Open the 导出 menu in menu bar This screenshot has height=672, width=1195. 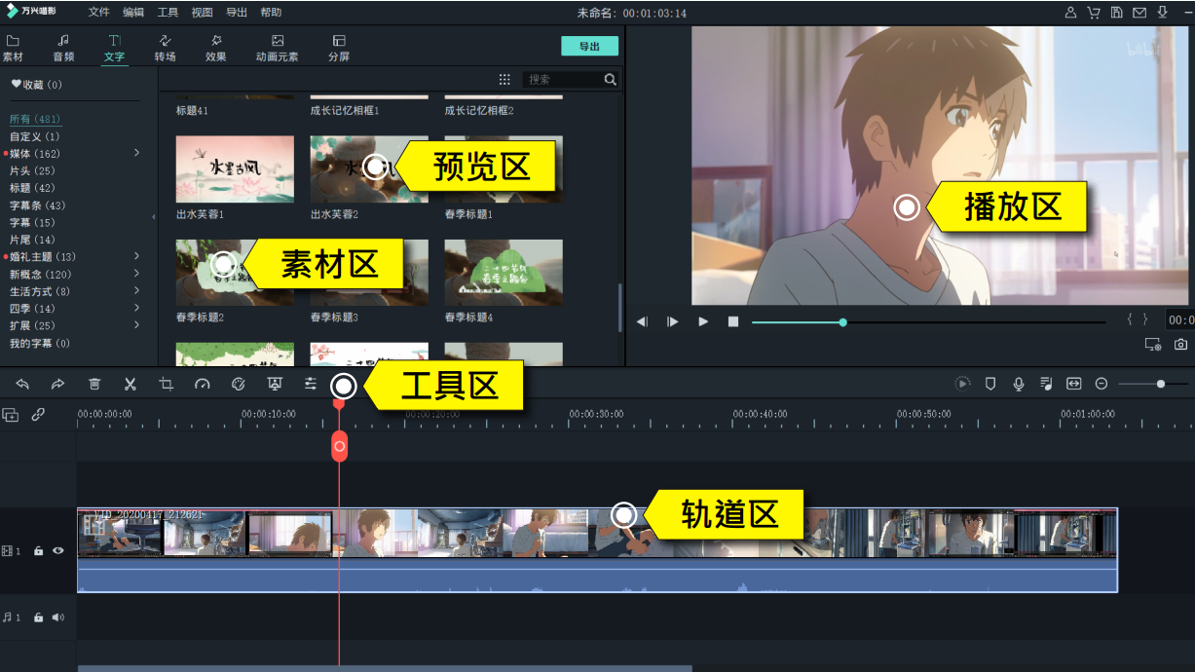coord(237,13)
